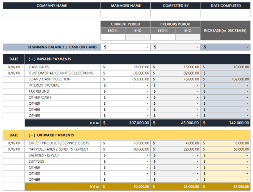The height and width of the screenshot is (192, 253).
Task: Select the SALARIES - DIRECT label
Action: [44, 155]
